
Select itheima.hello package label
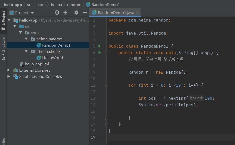(x=48, y=51)
